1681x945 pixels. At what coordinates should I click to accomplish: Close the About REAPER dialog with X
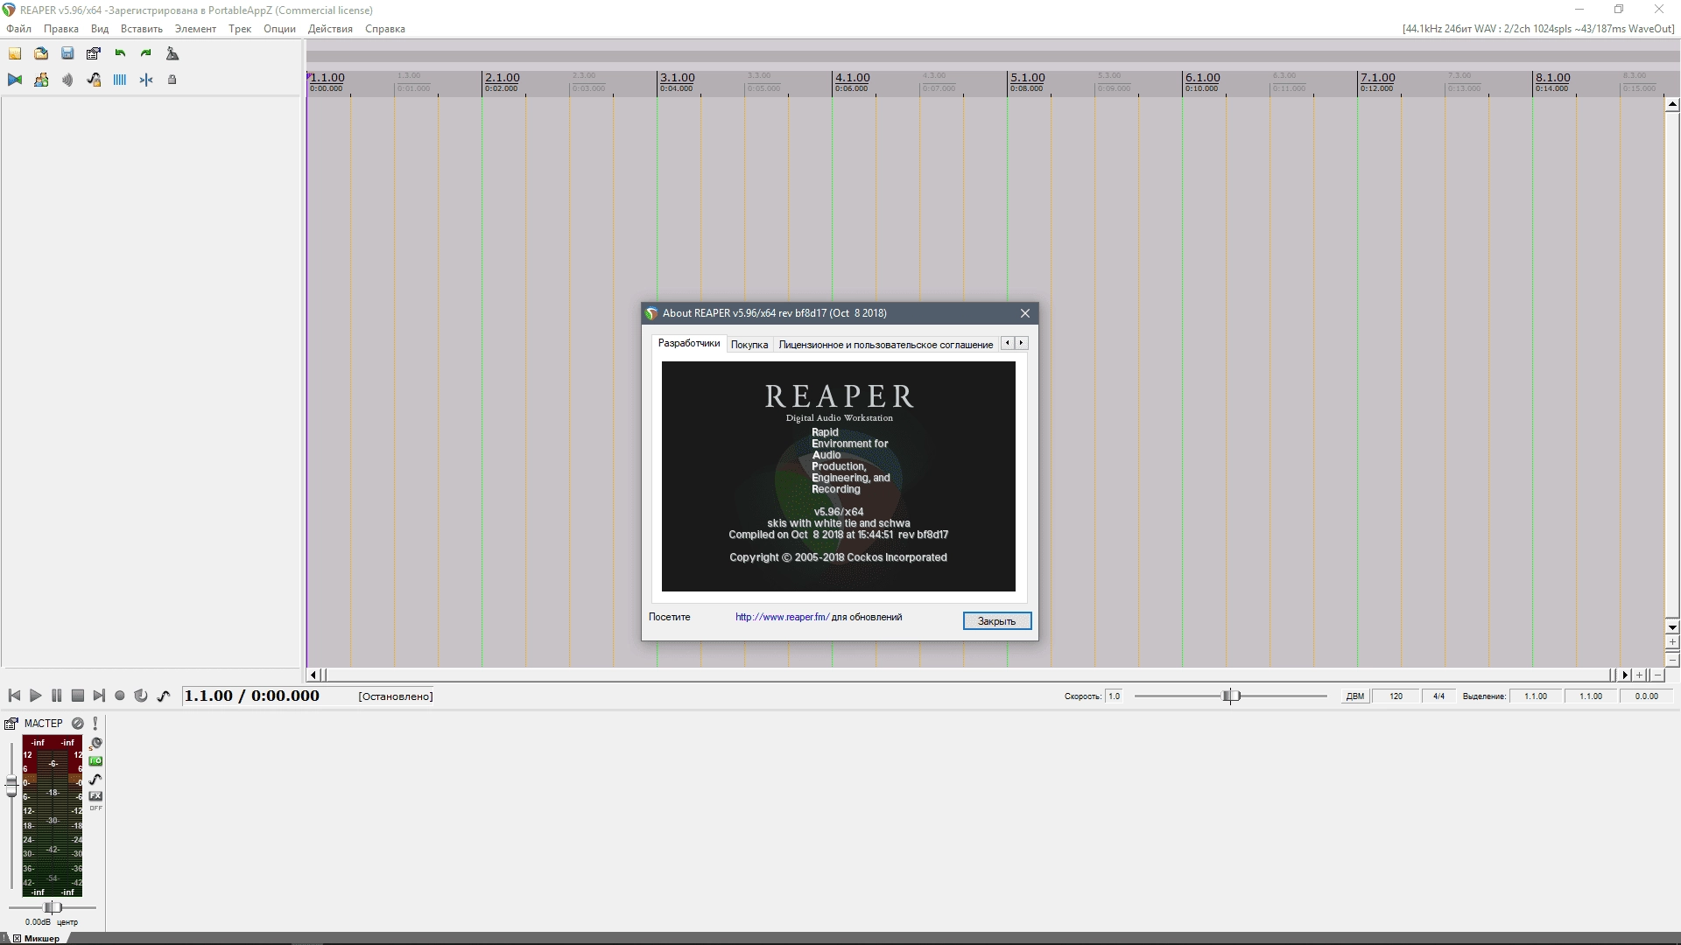(1025, 313)
